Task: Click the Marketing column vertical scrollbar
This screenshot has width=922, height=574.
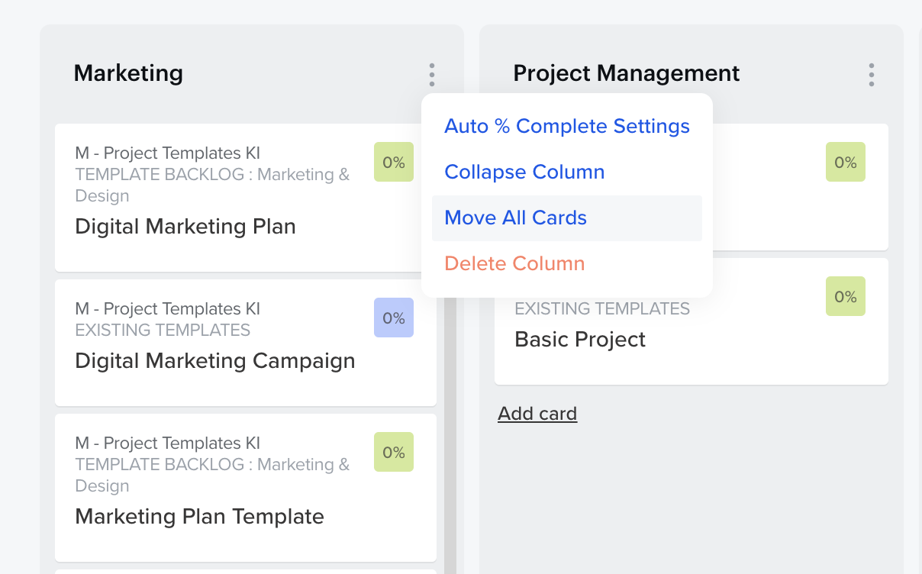Action: tap(450, 427)
